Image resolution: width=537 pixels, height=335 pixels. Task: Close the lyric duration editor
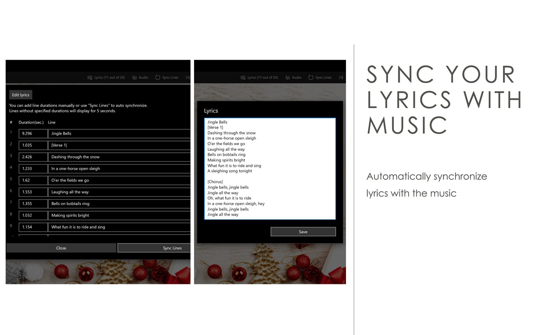61,248
